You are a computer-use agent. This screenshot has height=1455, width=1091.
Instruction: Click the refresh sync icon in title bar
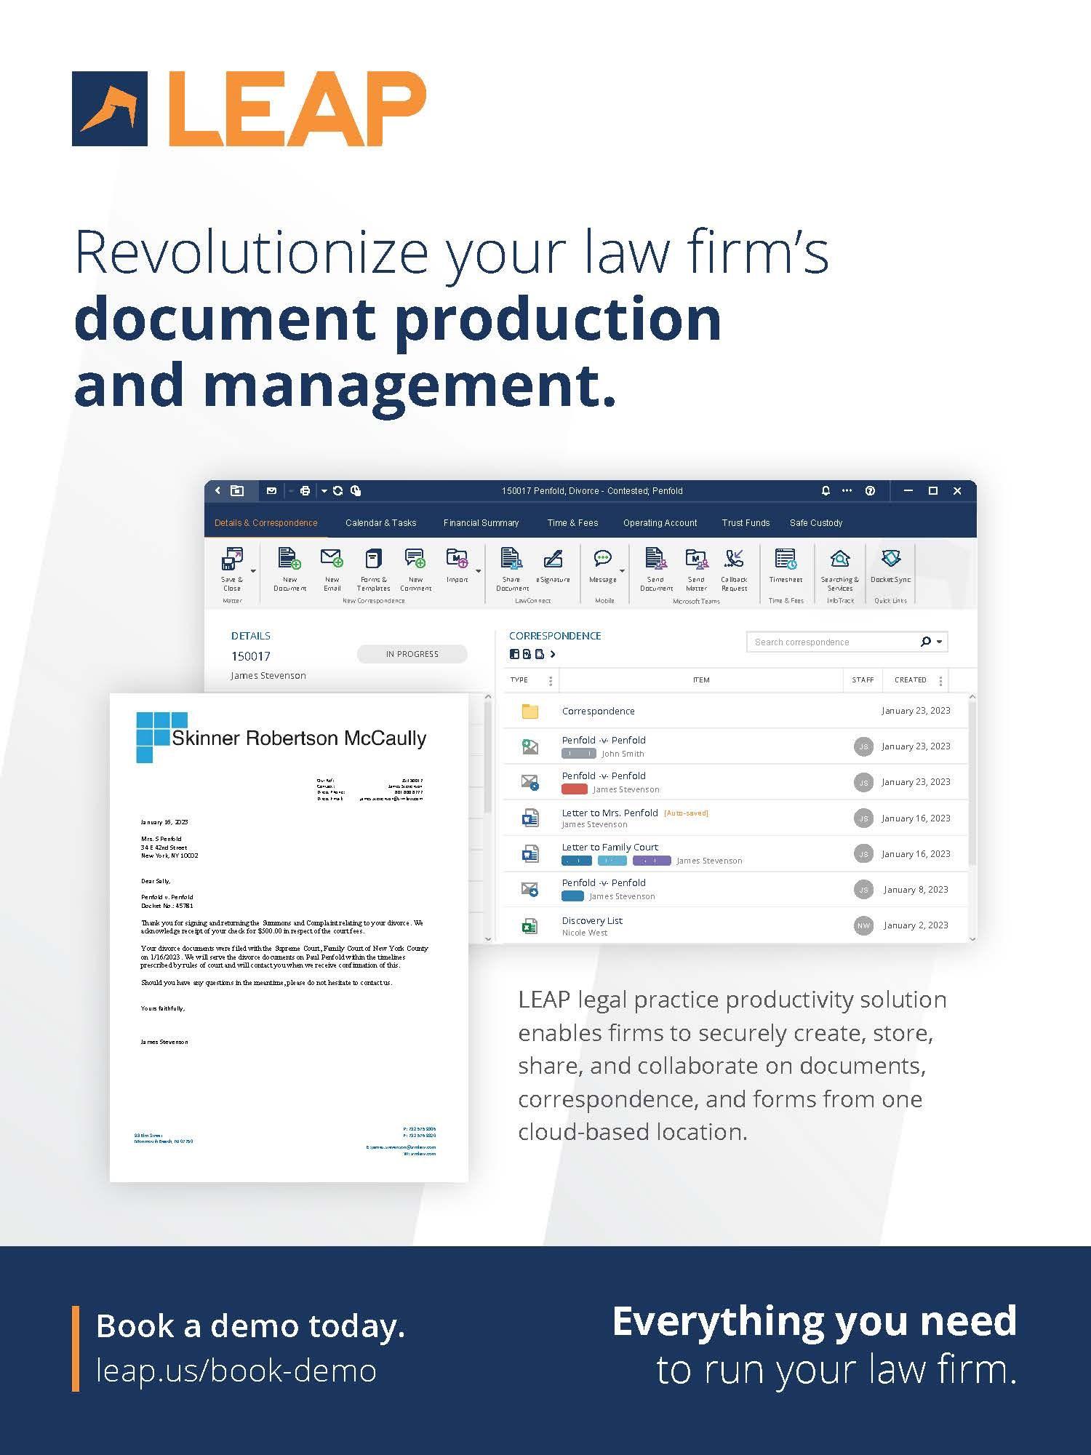[x=337, y=491]
